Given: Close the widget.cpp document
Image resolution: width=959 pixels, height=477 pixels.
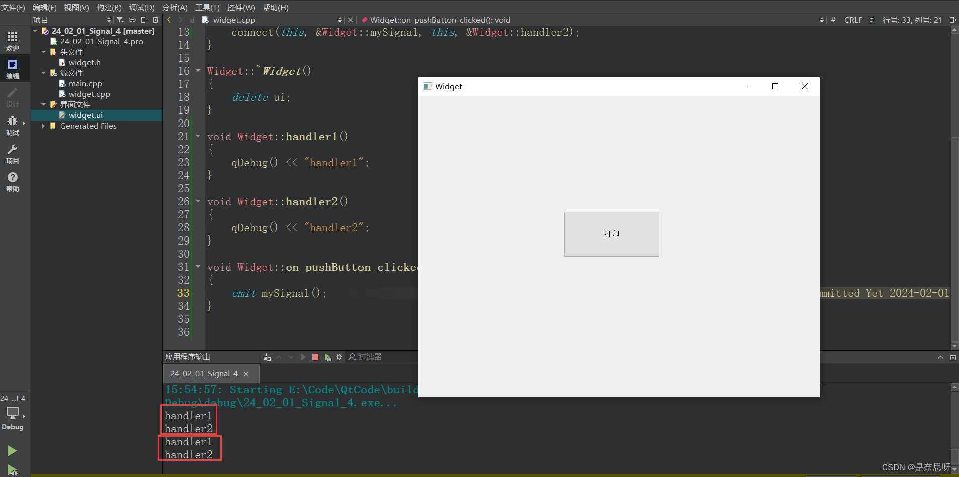Looking at the screenshot, I should 350,20.
